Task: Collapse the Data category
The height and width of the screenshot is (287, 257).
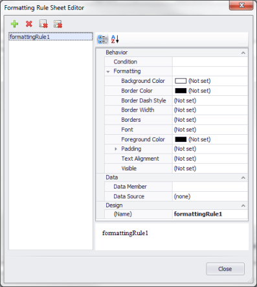Action: 243,178
